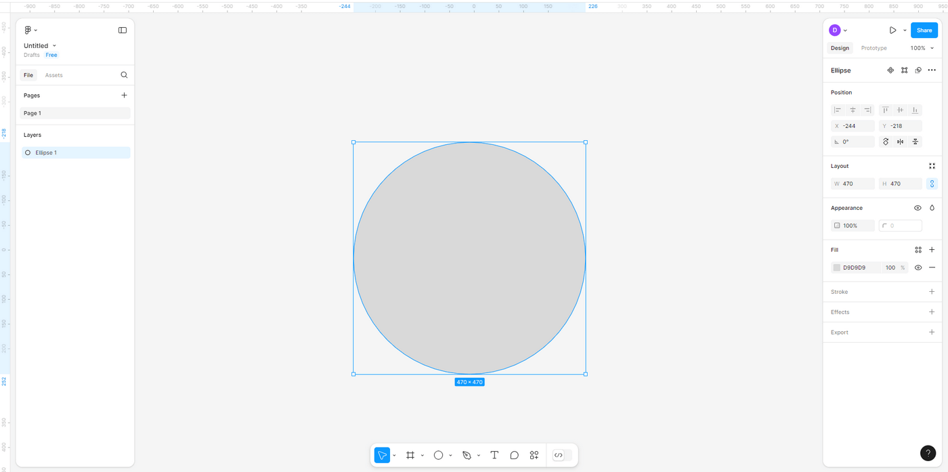The image size is (948, 472).
Task: Click the Present play icon
Action: point(892,30)
